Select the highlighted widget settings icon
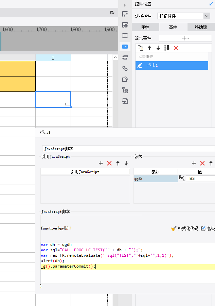 [x=125, y=47]
